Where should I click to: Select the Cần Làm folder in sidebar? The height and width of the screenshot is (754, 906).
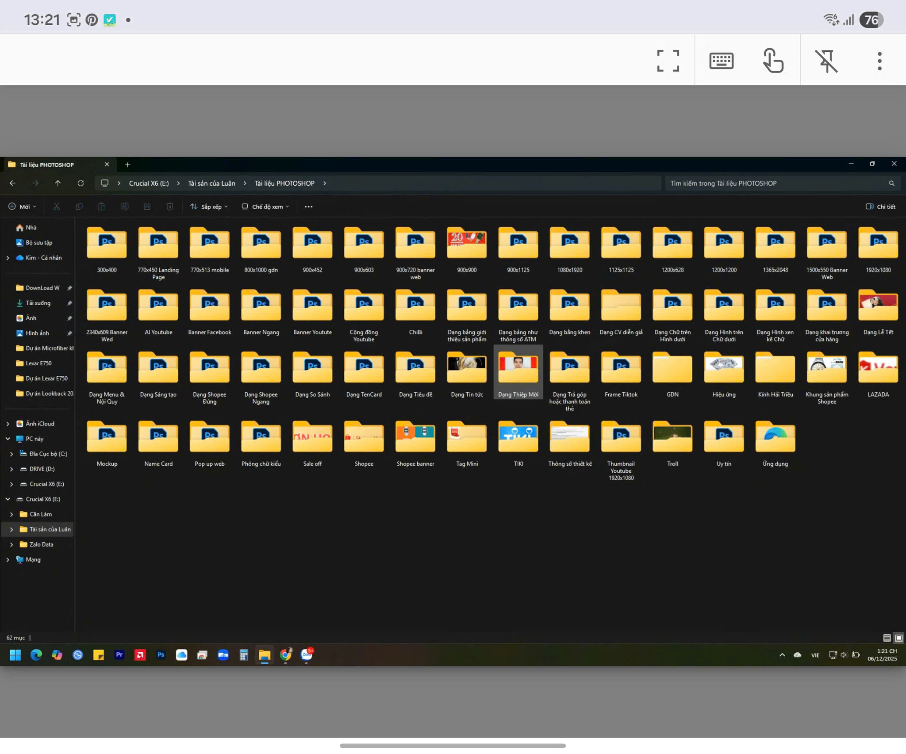41,514
